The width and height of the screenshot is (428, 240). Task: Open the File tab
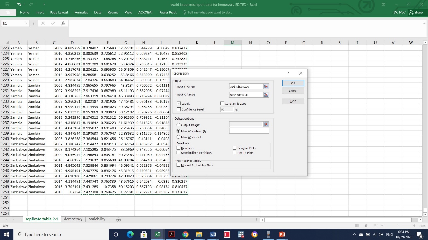(x=8, y=12)
